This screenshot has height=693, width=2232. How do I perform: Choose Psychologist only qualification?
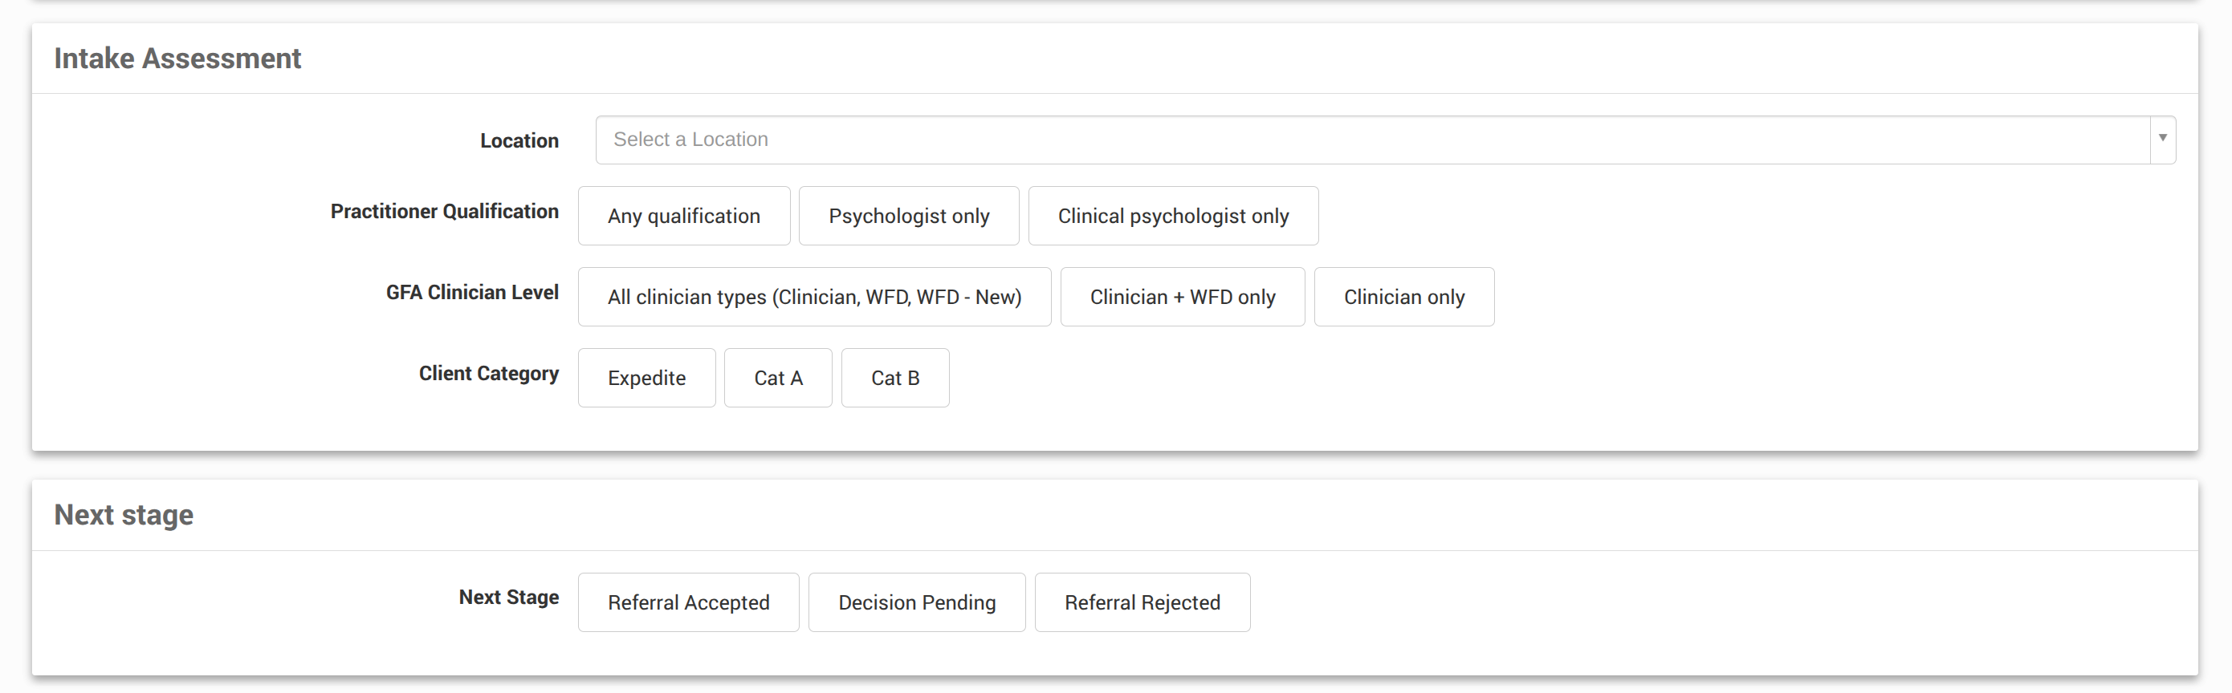click(908, 217)
